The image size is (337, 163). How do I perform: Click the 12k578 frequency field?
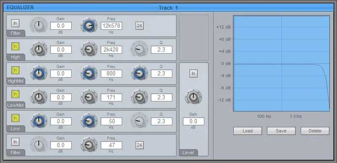coord(111,26)
